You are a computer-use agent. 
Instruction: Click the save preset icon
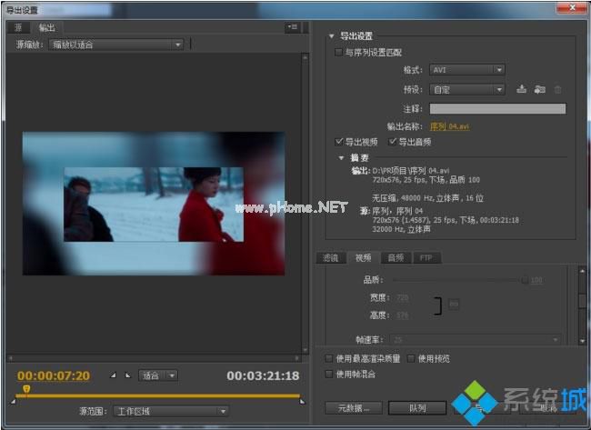[x=521, y=89]
